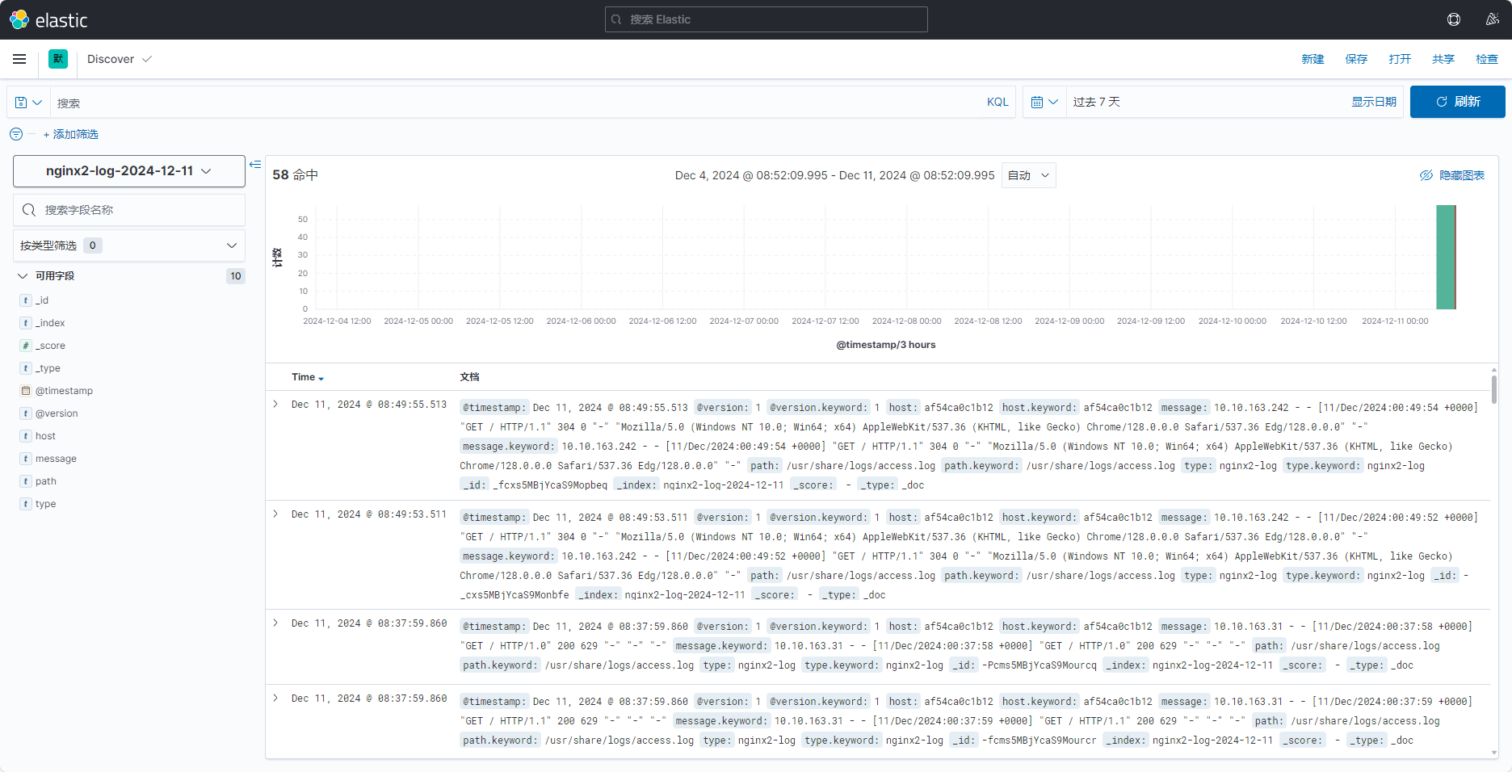Open the saved query menu icon
The image size is (1512, 772).
(x=28, y=103)
